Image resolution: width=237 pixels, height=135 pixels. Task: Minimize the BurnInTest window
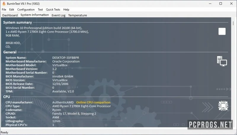click(210, 4)
